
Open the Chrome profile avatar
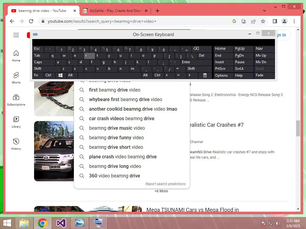284,21
